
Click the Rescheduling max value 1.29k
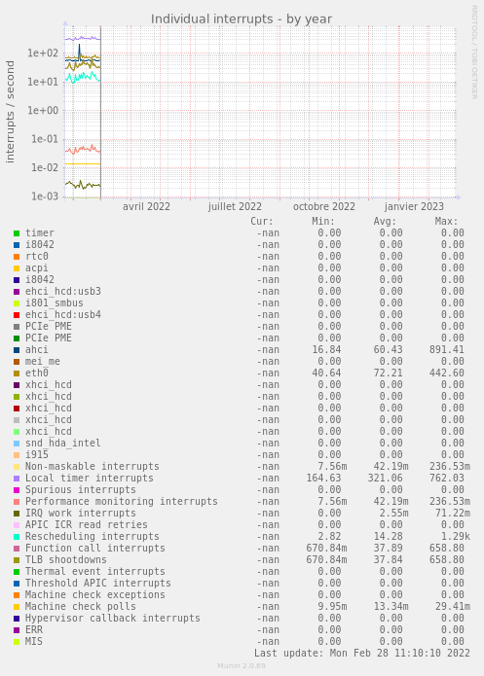point(456,536)
